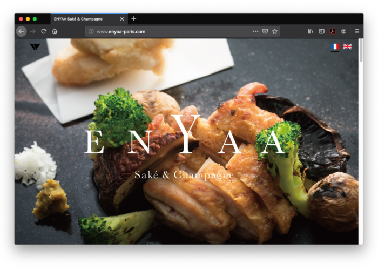Toggle the sidebar view icon
Image resolution: width=378 pixels, height=270 pixels.
(321, 31)
